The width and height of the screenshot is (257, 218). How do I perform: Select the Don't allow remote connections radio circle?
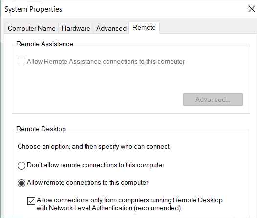coord(21,165)
